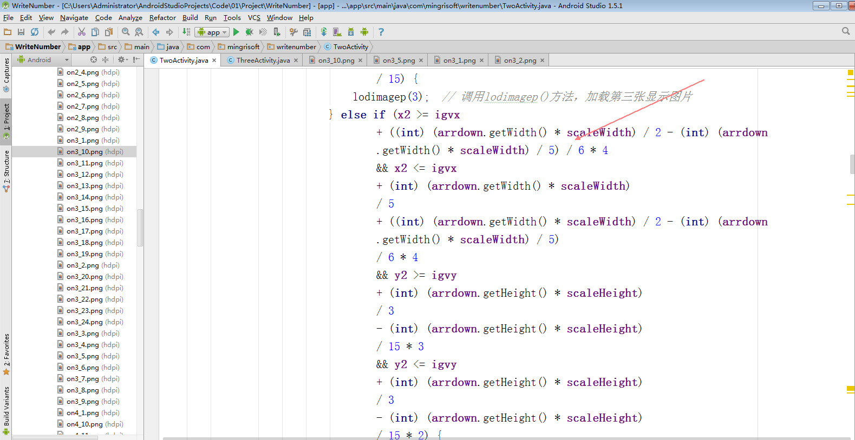Hide the Project panel with the side arrow icon
This screenshot has height=440, width=855.
pyautogui.click(x=136, y=59)
